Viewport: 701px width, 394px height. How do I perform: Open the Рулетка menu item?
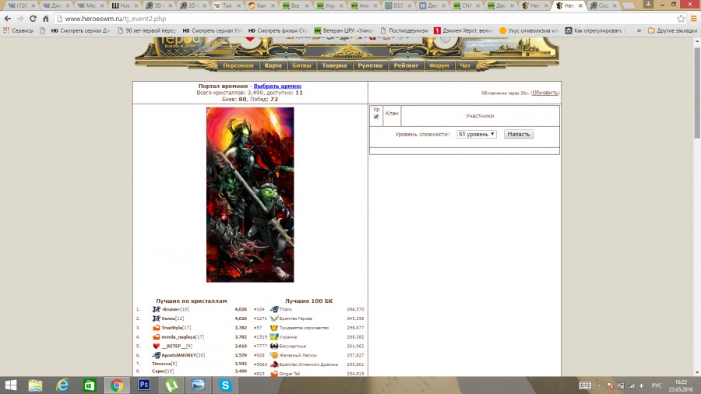click(370, 66)
